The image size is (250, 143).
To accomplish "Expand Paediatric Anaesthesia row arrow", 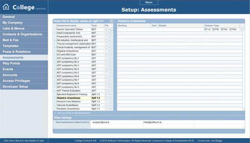I will 55,109.
